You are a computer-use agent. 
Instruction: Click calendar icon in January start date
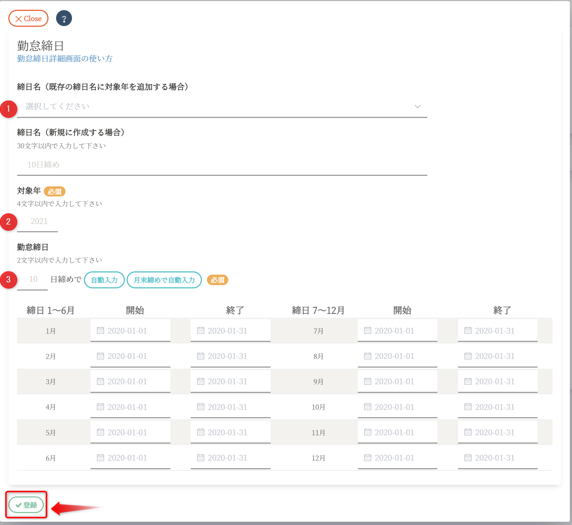tap(101, 330)
